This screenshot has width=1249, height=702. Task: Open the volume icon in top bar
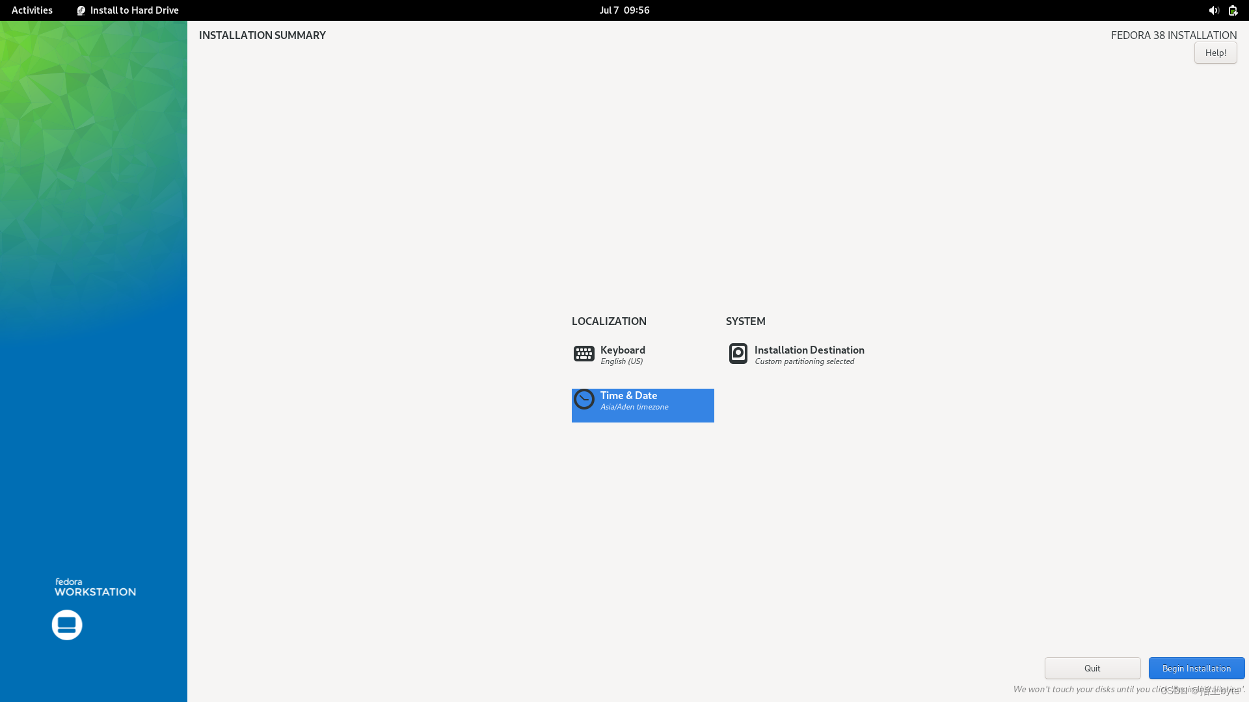(1213, 10)
